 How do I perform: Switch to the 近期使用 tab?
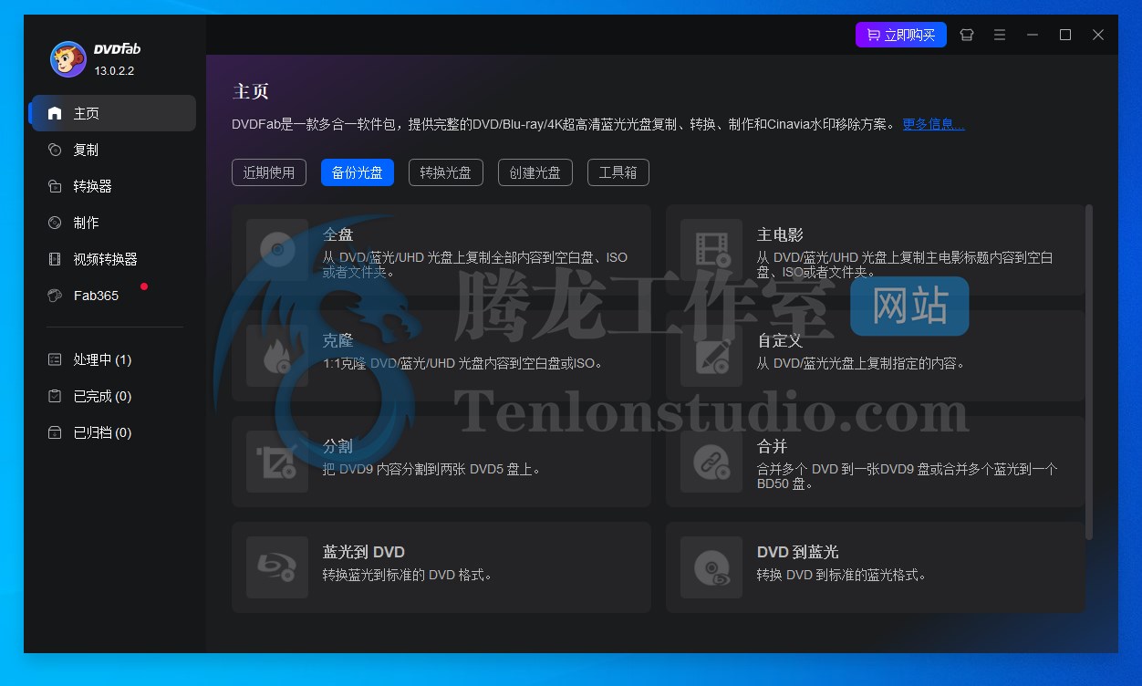269,172
